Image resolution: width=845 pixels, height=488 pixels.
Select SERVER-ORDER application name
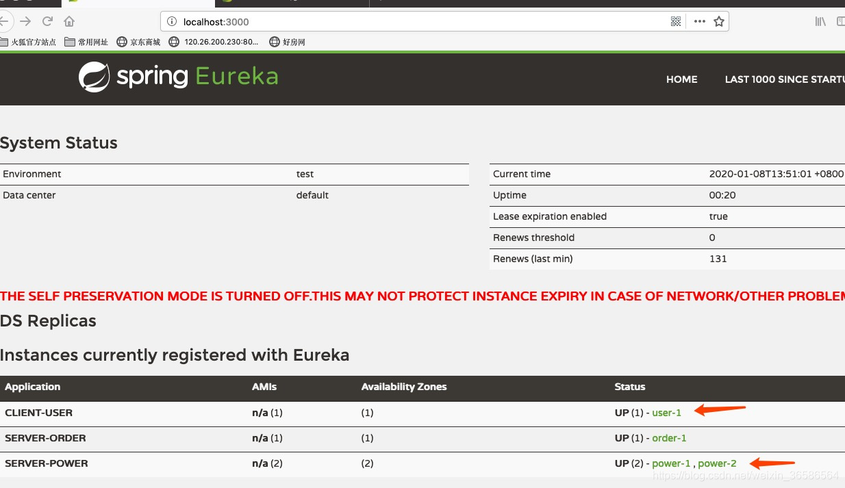click(46, 438)
